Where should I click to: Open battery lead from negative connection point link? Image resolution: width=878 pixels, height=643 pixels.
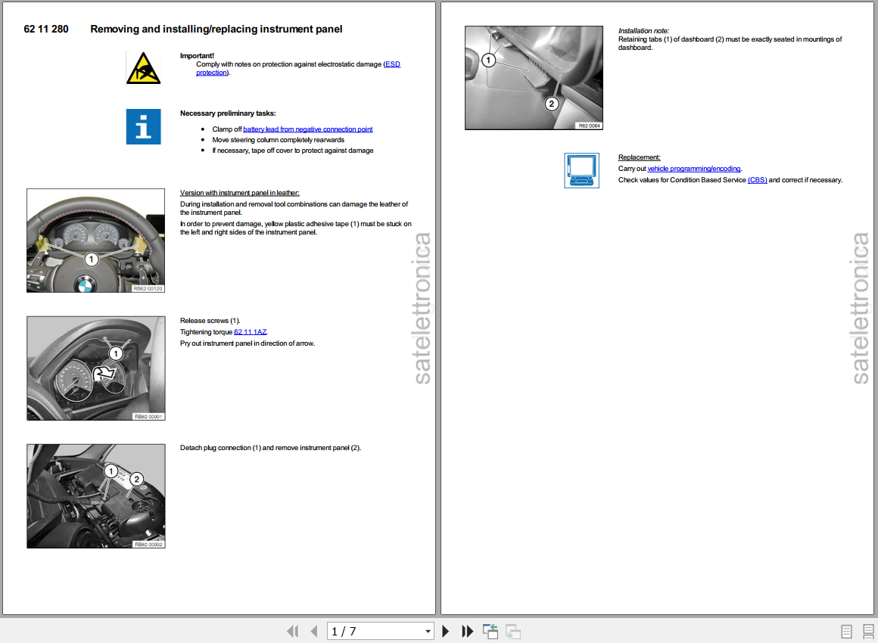[x=307, y=129]
